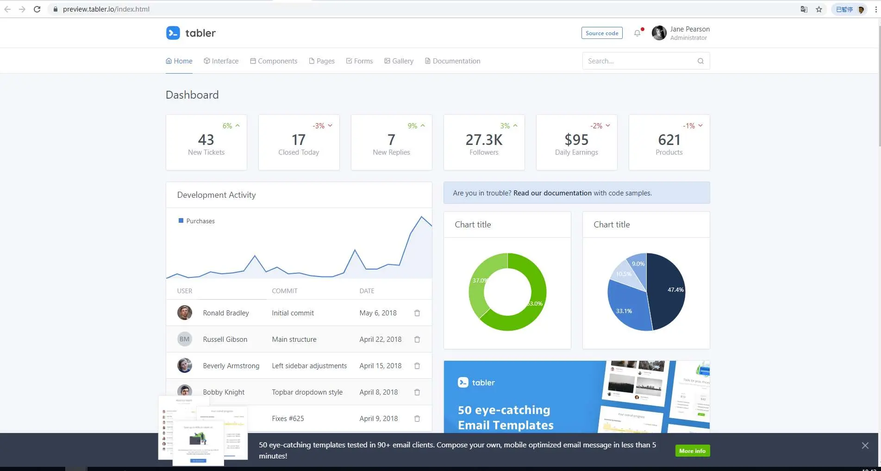Open the Read our documentation link
The width and height of the screenshot is (881, 471).
click(x=552, y=193)
